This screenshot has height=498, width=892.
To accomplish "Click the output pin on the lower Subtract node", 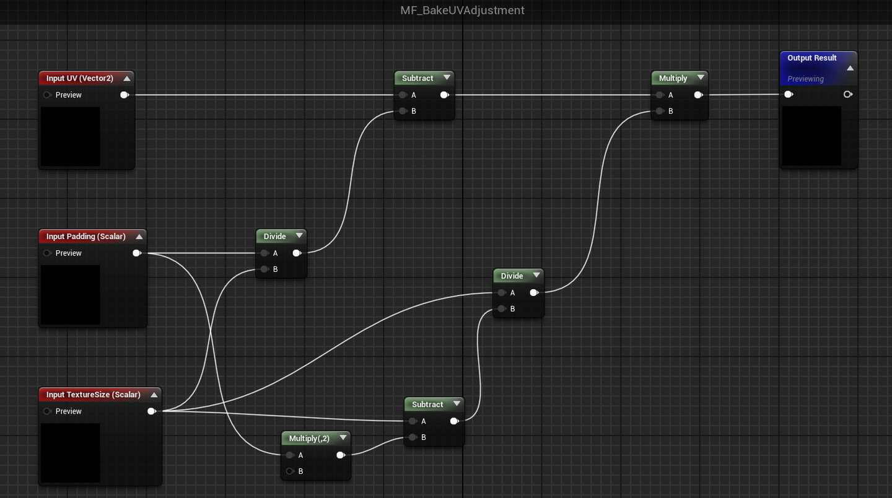I will [453, 421].
